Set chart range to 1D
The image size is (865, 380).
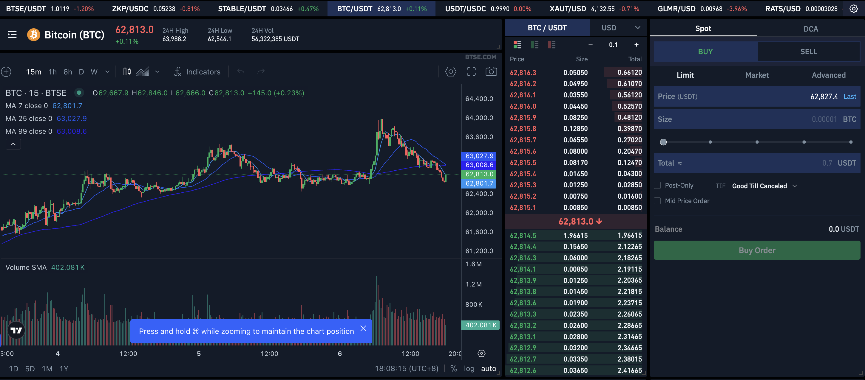click(13, 369)
